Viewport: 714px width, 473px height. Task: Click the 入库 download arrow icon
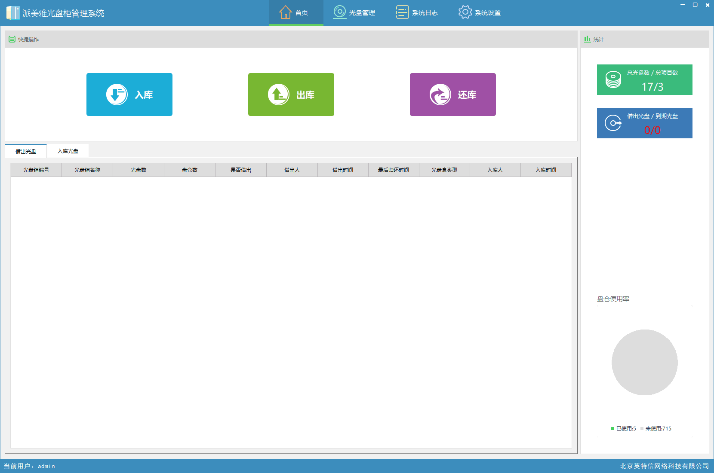117,95
